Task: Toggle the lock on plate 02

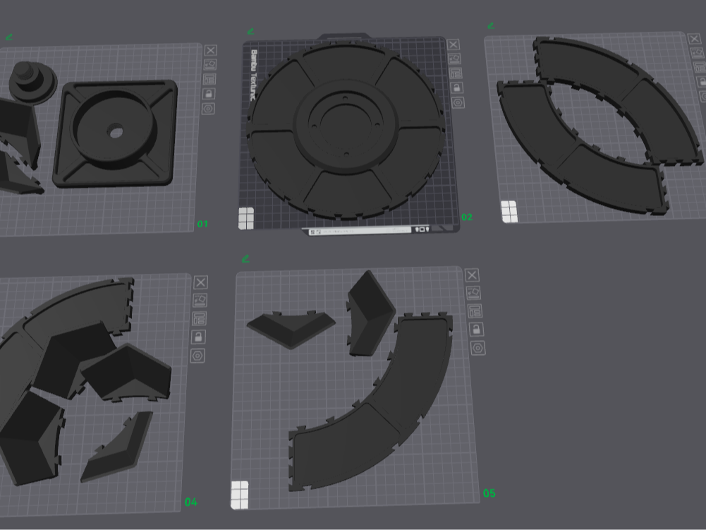Action: coord(456,88)
